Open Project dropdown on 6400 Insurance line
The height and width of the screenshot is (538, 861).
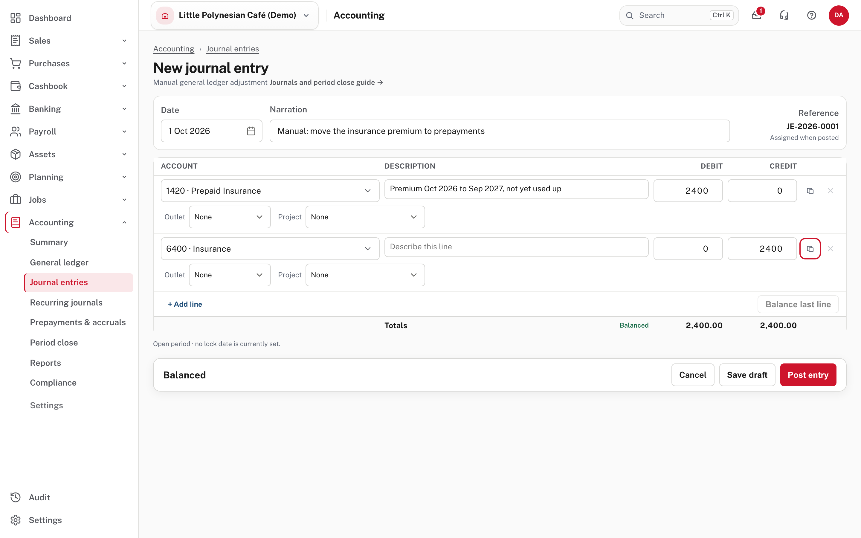click(365, 275)
